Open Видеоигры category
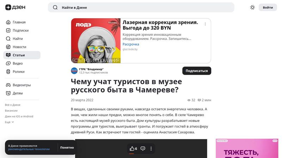Screen dimensions: 282x158 point(22,85)
